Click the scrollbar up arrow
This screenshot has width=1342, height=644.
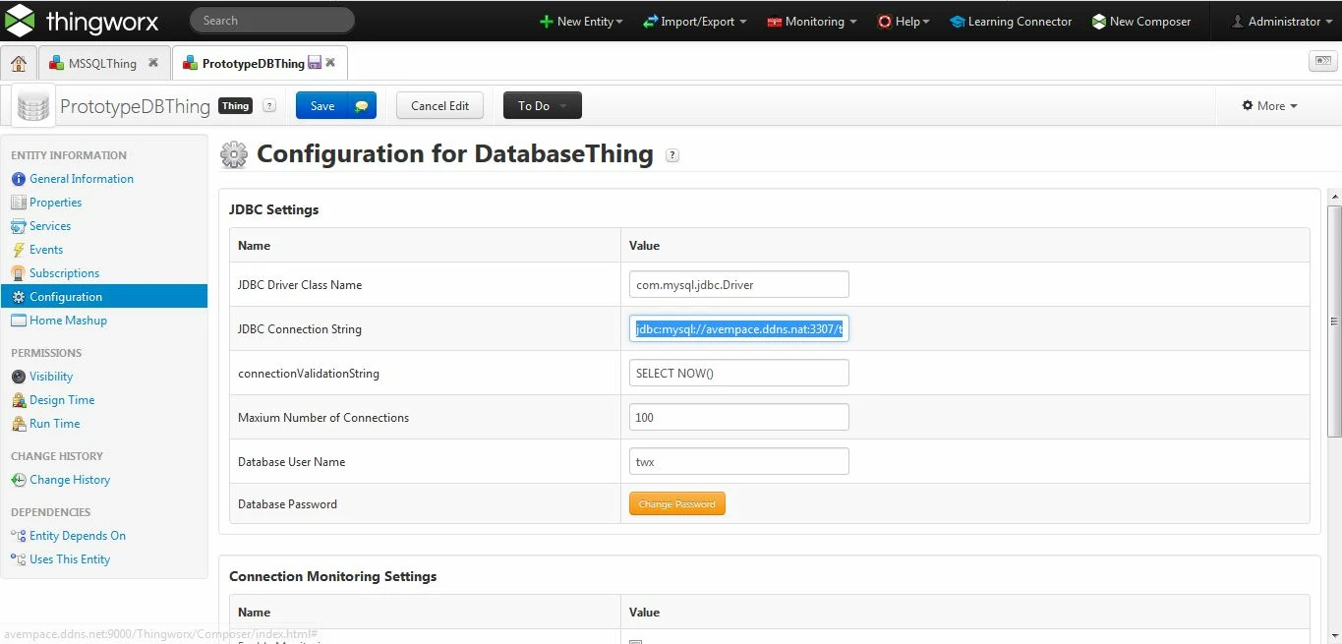click(x=1334, y=196)
